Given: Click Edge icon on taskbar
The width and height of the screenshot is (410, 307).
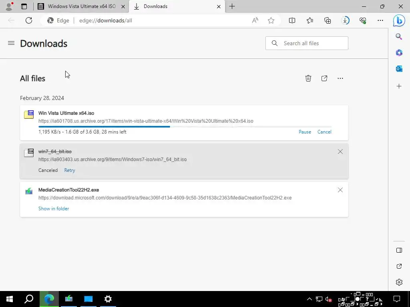Looking at the screenshot, I should 49,299.
